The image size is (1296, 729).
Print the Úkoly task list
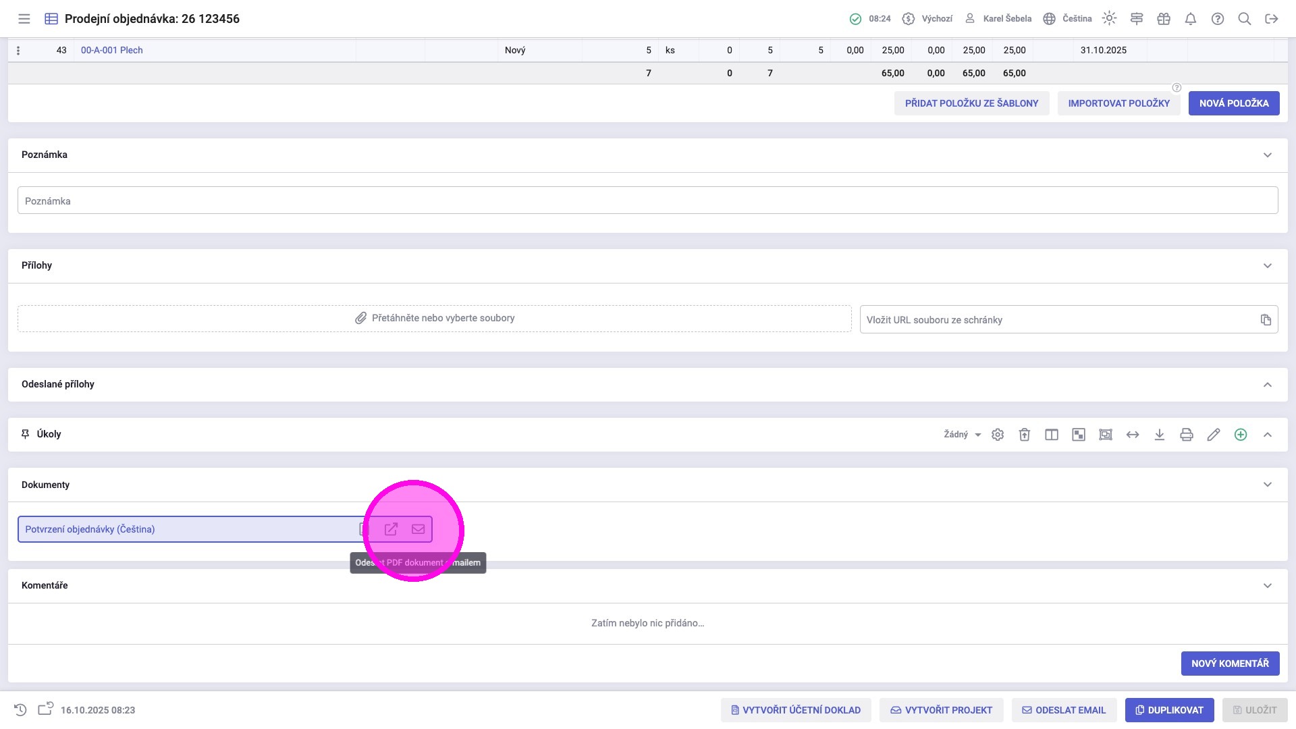click(x=1186, y=435)
